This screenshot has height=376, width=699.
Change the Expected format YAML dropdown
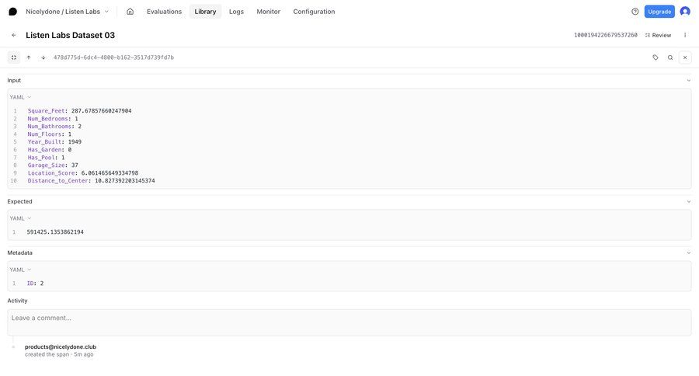[x=20, y=218]
